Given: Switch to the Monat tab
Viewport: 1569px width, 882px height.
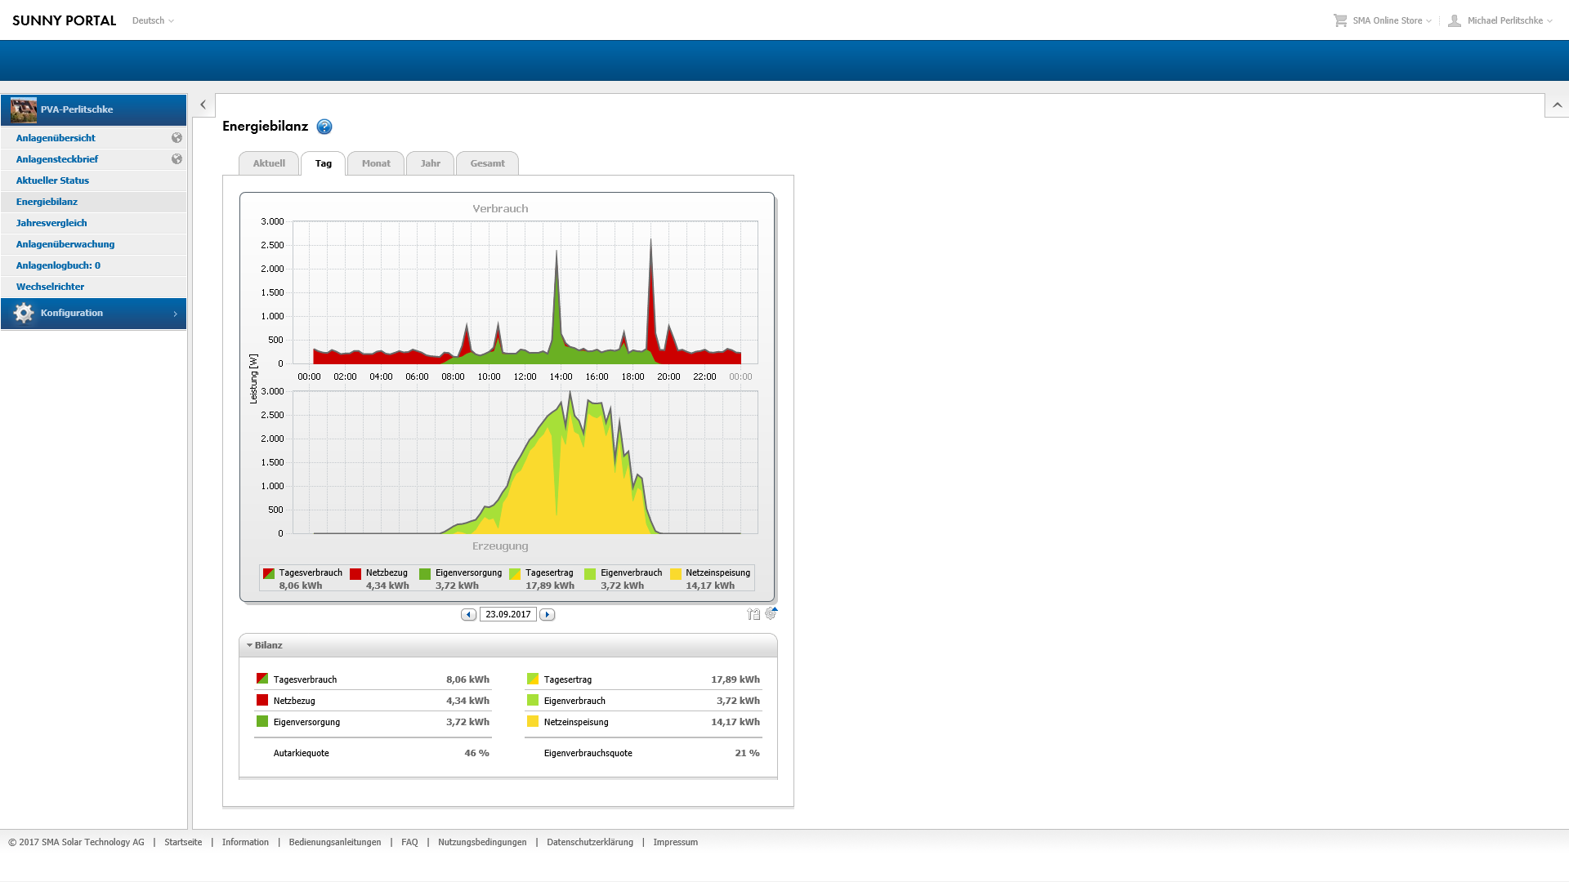Looking at the screenshot, I should point(376,163).
